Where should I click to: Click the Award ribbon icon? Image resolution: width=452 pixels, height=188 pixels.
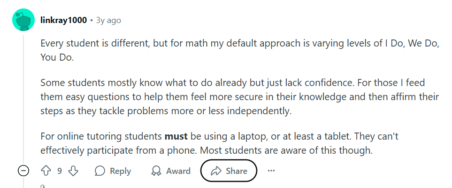pyautogui.click(x=156, y=171)
